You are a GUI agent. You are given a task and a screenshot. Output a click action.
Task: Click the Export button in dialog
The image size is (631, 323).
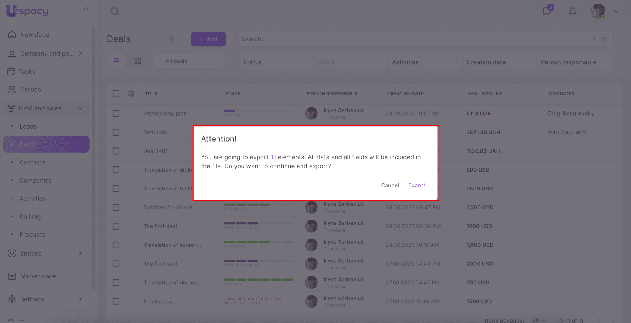click(416, 185)
